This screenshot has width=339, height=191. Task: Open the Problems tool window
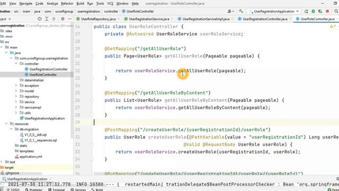[x=34, y=189]
